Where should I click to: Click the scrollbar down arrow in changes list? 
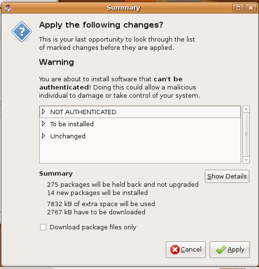tap(246, 160)
